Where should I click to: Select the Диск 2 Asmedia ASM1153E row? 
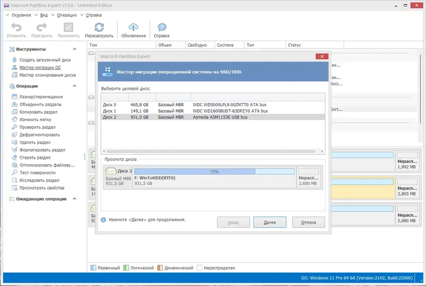[212, 117]
